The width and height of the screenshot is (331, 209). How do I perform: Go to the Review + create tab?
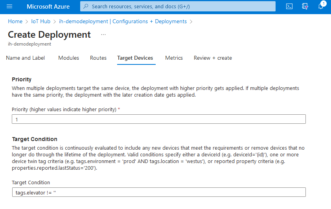tap(213, 58)
